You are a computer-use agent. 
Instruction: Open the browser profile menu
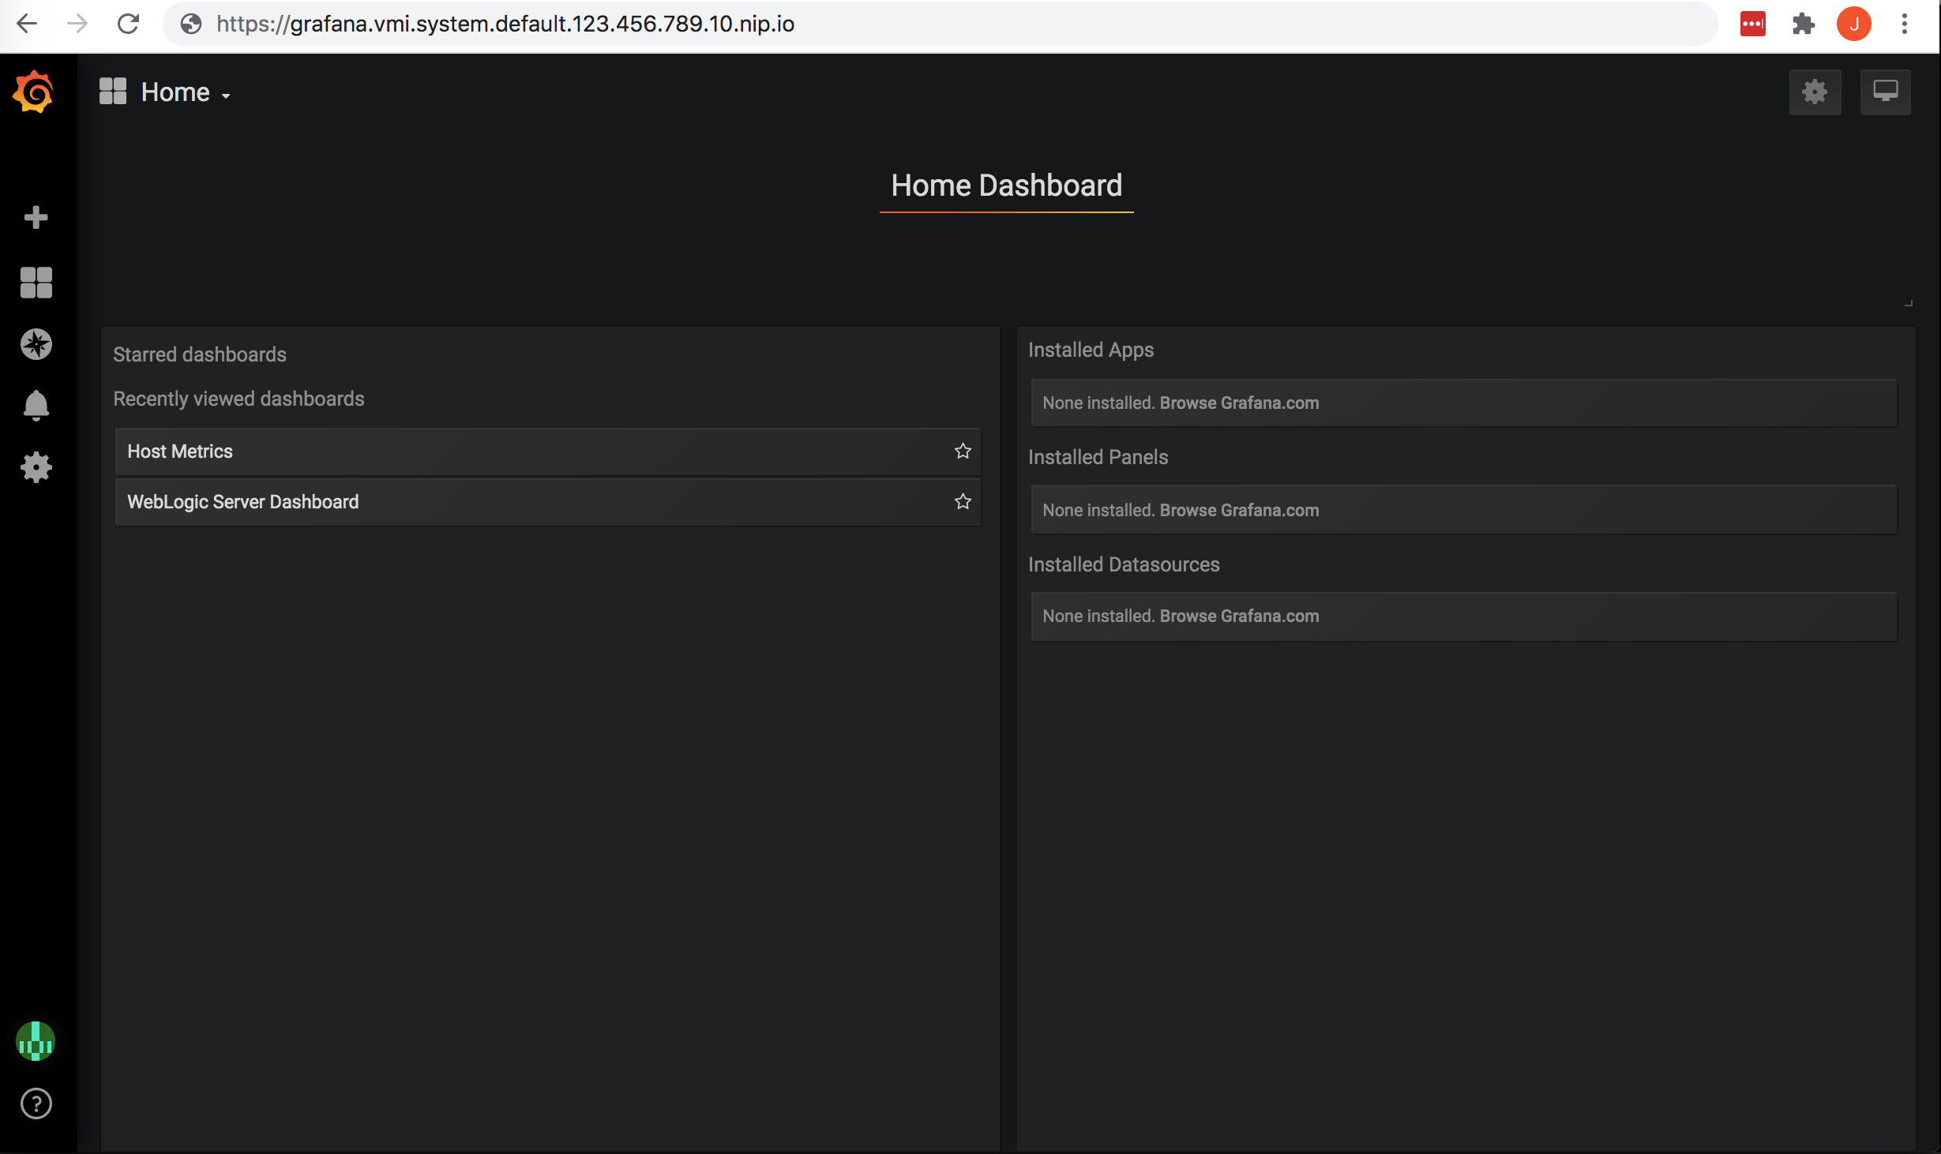(1854, 24)
